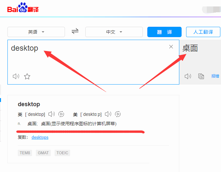
Task: Click the translated text 桌面
Action: click(190, 48)
